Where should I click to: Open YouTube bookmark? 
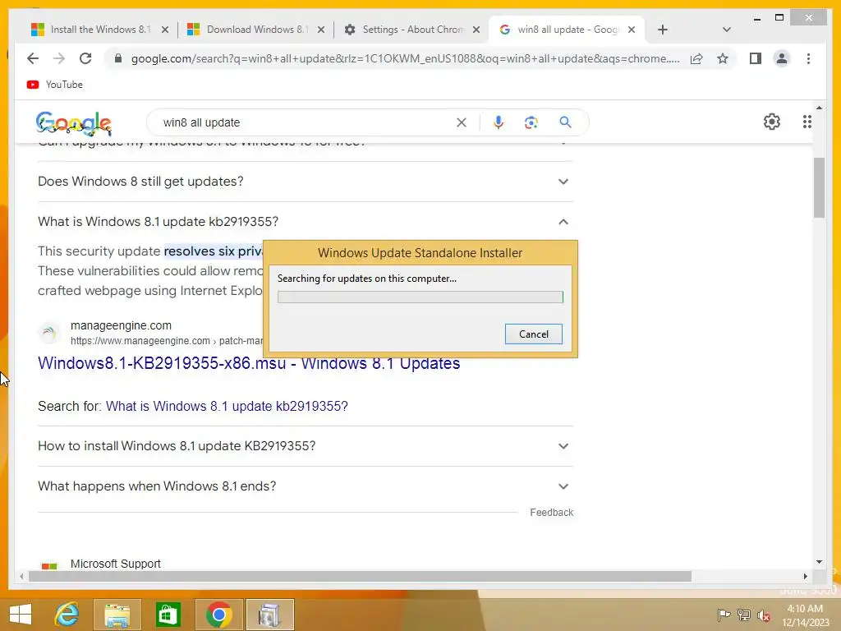(55, 85)
